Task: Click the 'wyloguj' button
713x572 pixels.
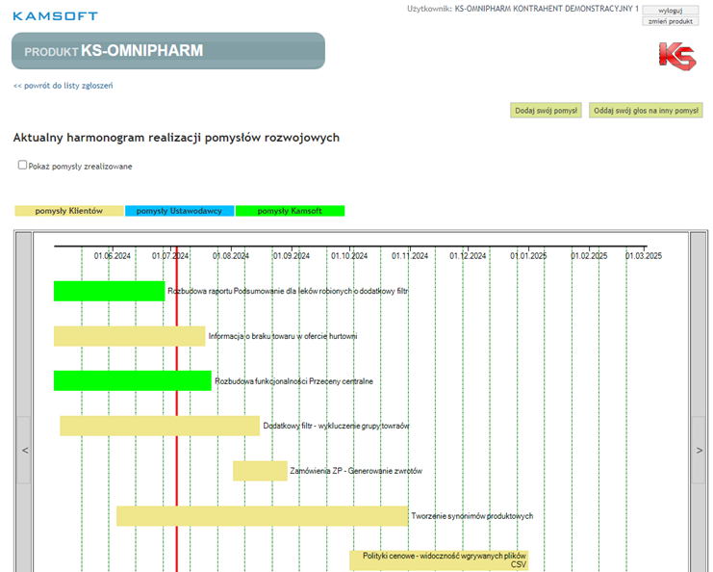Action: coord(671,10)
